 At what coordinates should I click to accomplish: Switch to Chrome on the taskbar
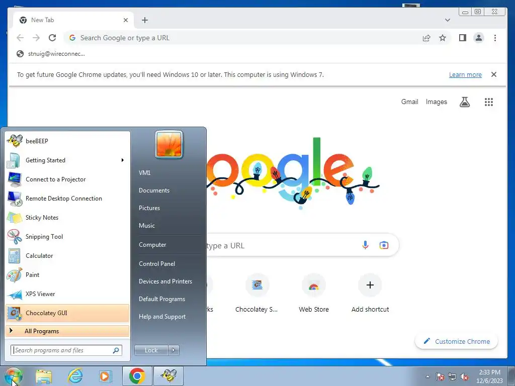point(137,376)
